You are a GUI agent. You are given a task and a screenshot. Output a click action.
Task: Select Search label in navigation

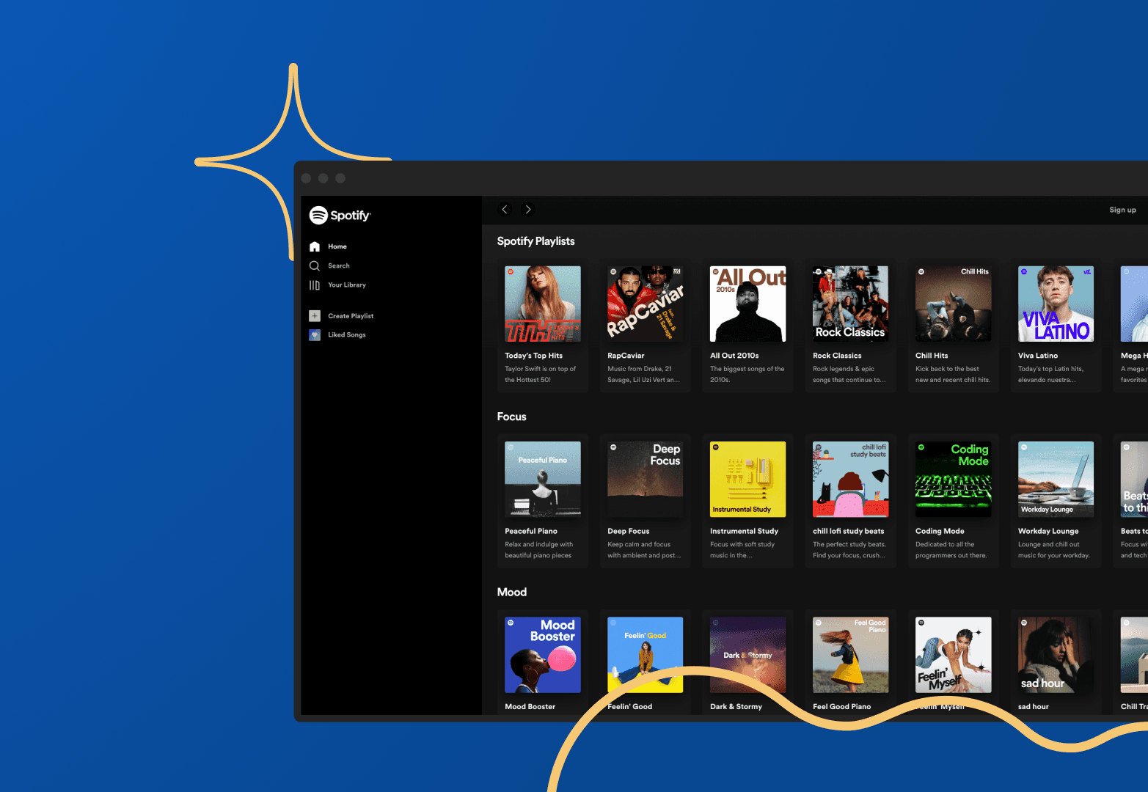(x=339, y=265)
